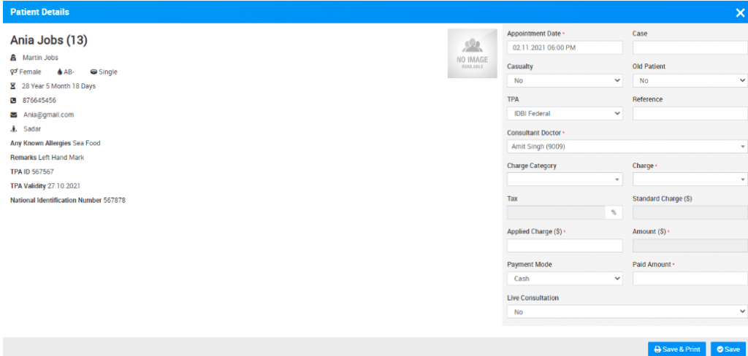Click the blood drop icon beside AB-

tap(60, 72)
